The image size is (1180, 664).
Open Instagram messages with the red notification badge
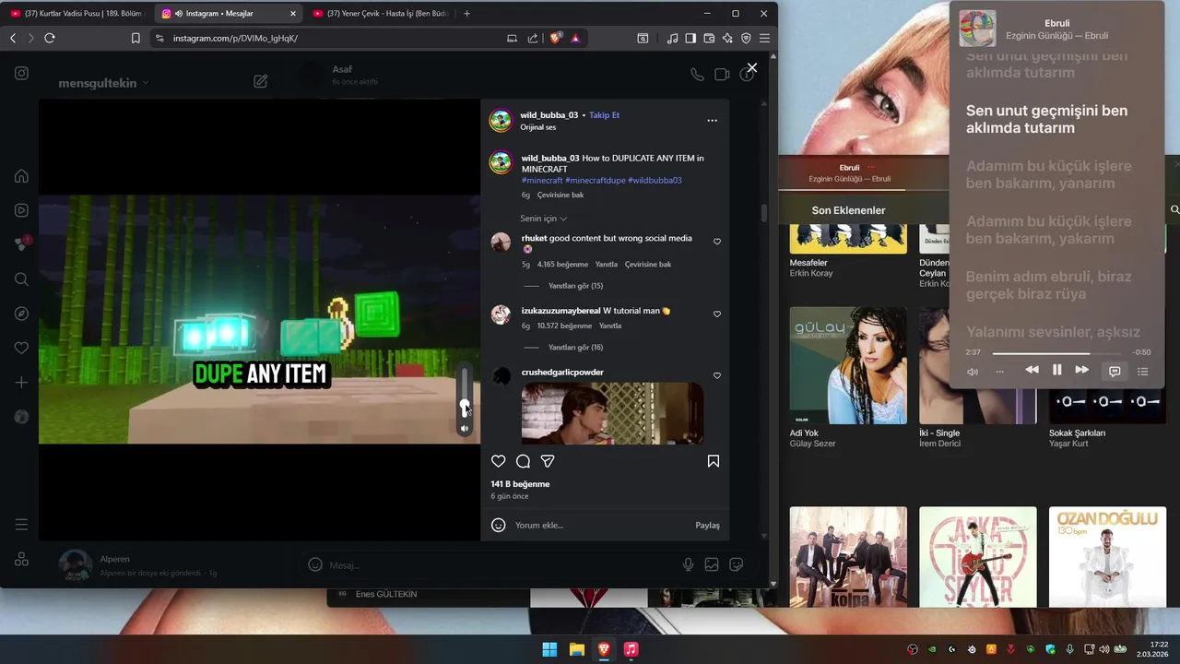tap(22, 244)
